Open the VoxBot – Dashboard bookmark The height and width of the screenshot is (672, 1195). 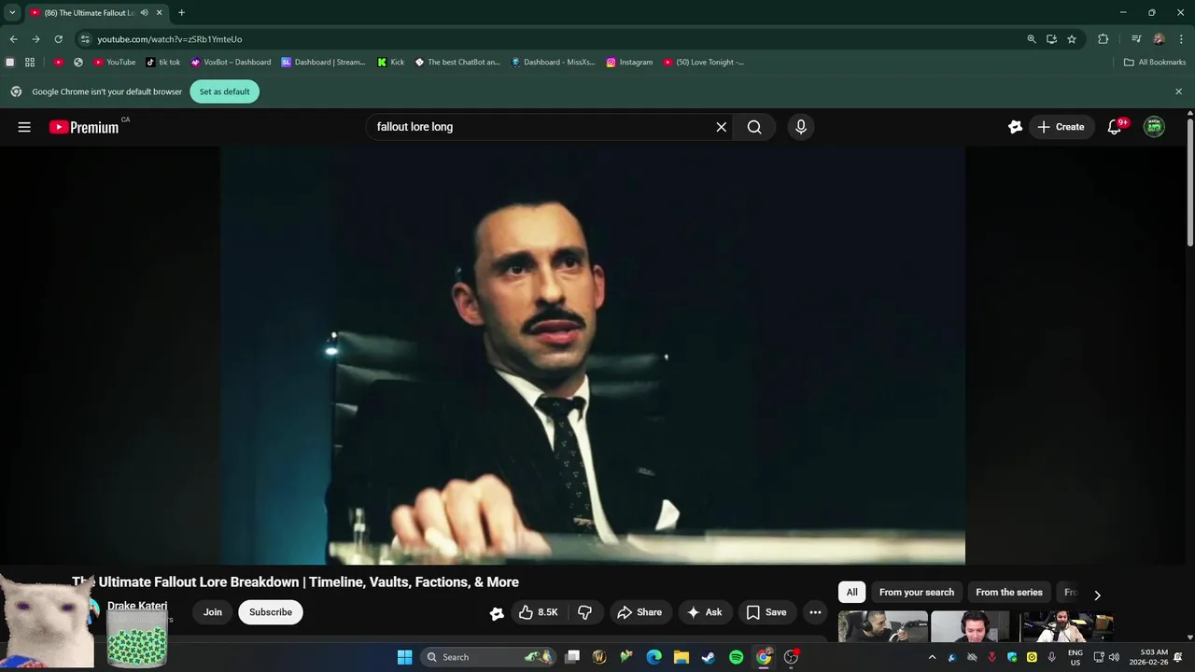(x=231, y=63)
